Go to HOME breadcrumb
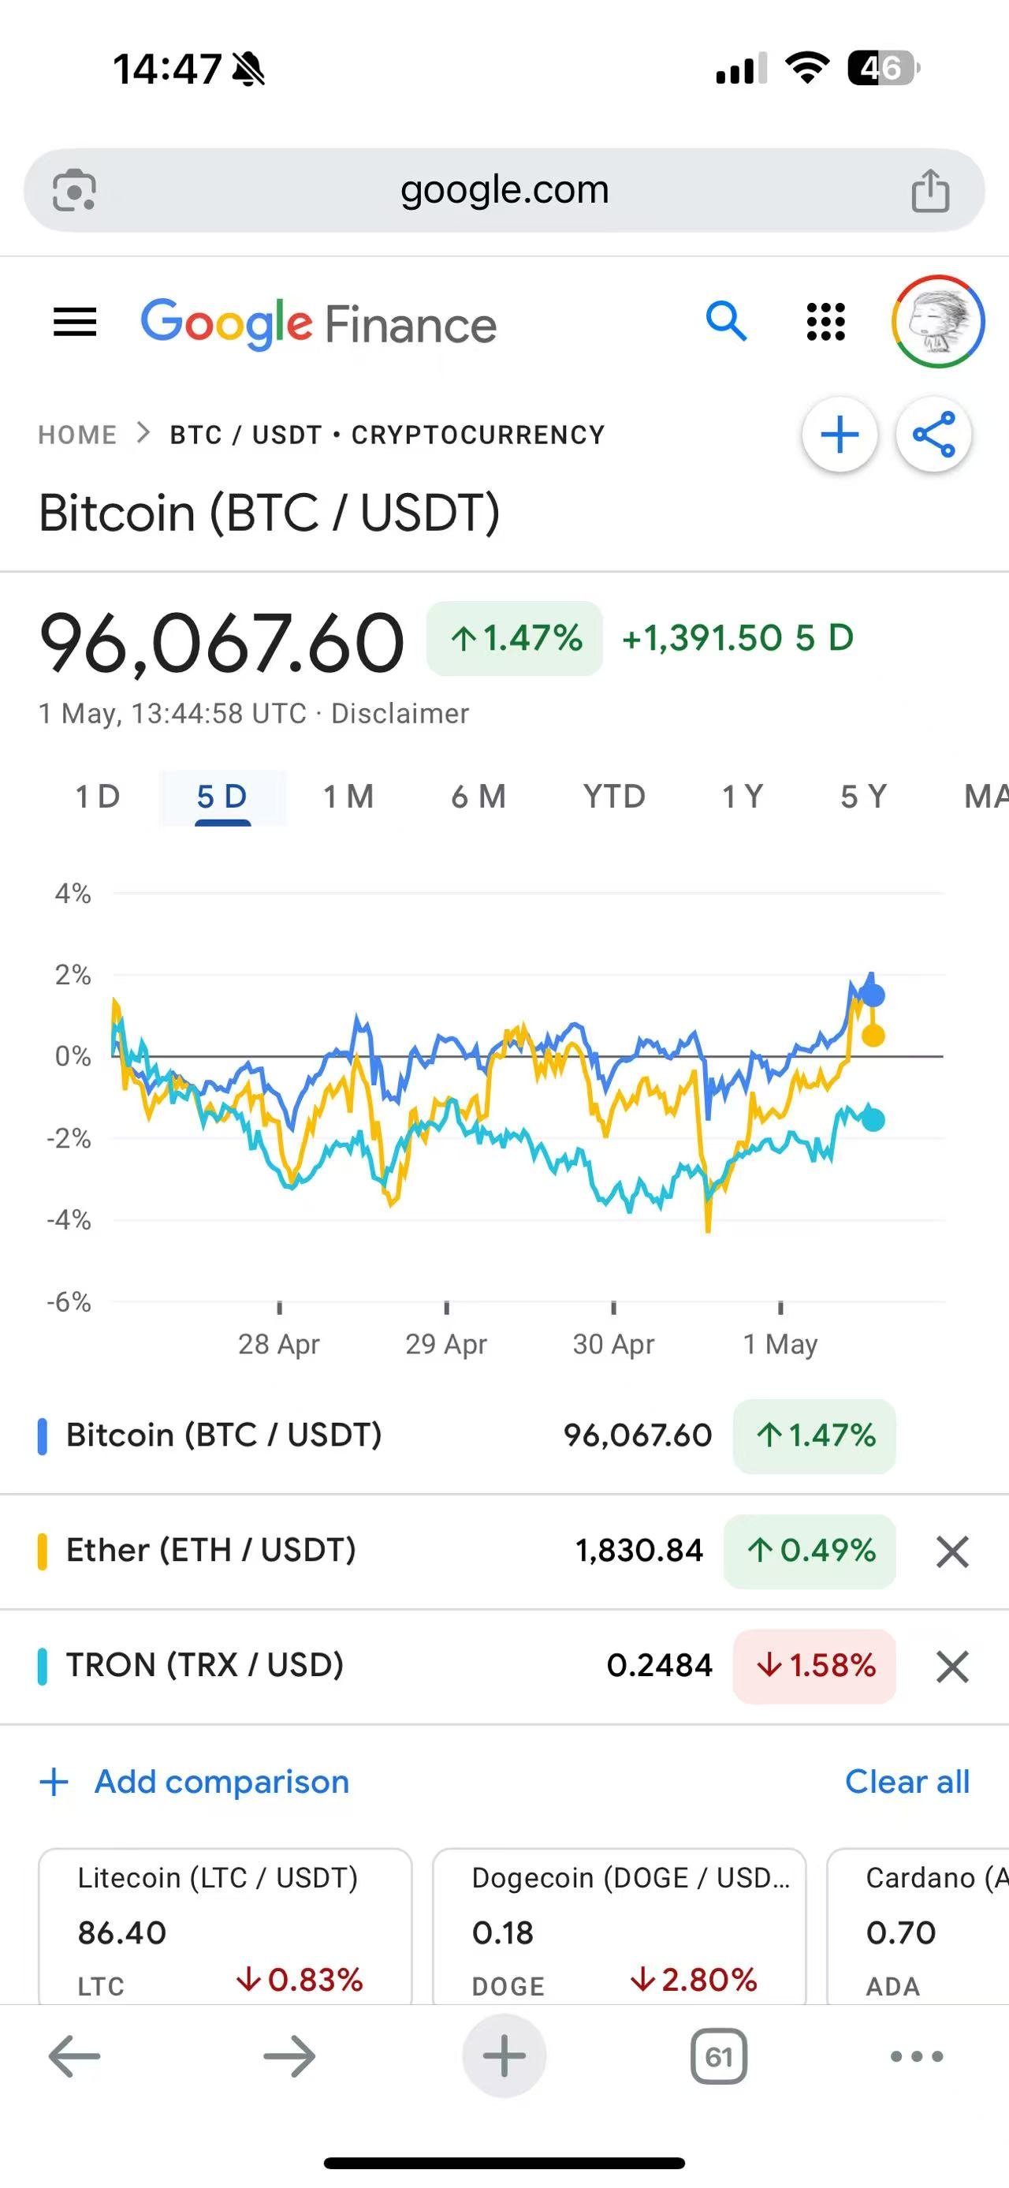Screen dimensions: 1009x2188 point(77,435)
